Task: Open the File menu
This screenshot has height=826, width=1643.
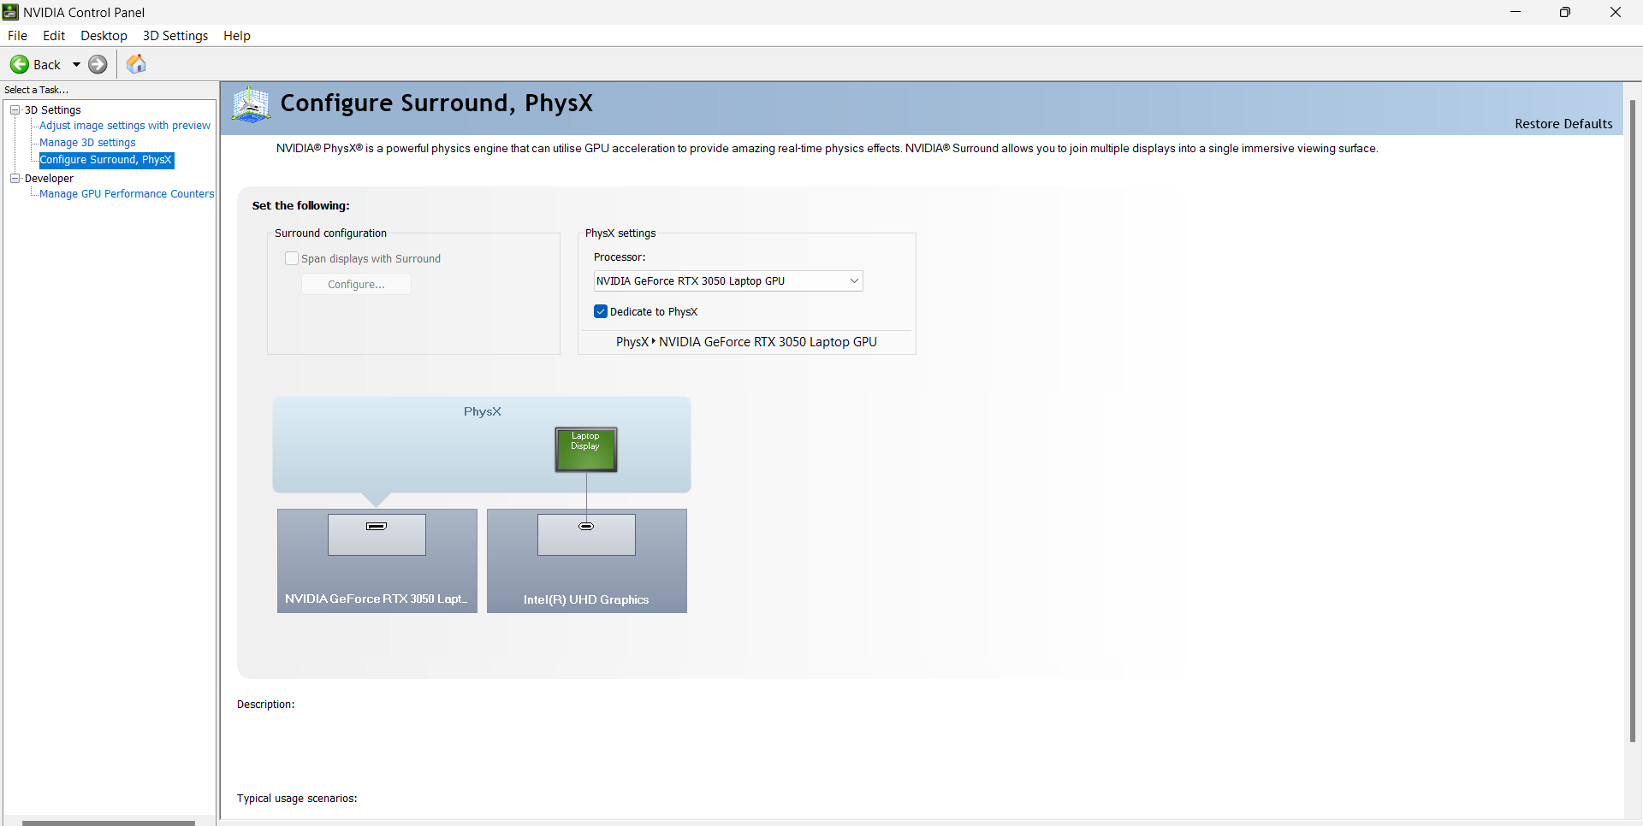Action: (17, 35)
